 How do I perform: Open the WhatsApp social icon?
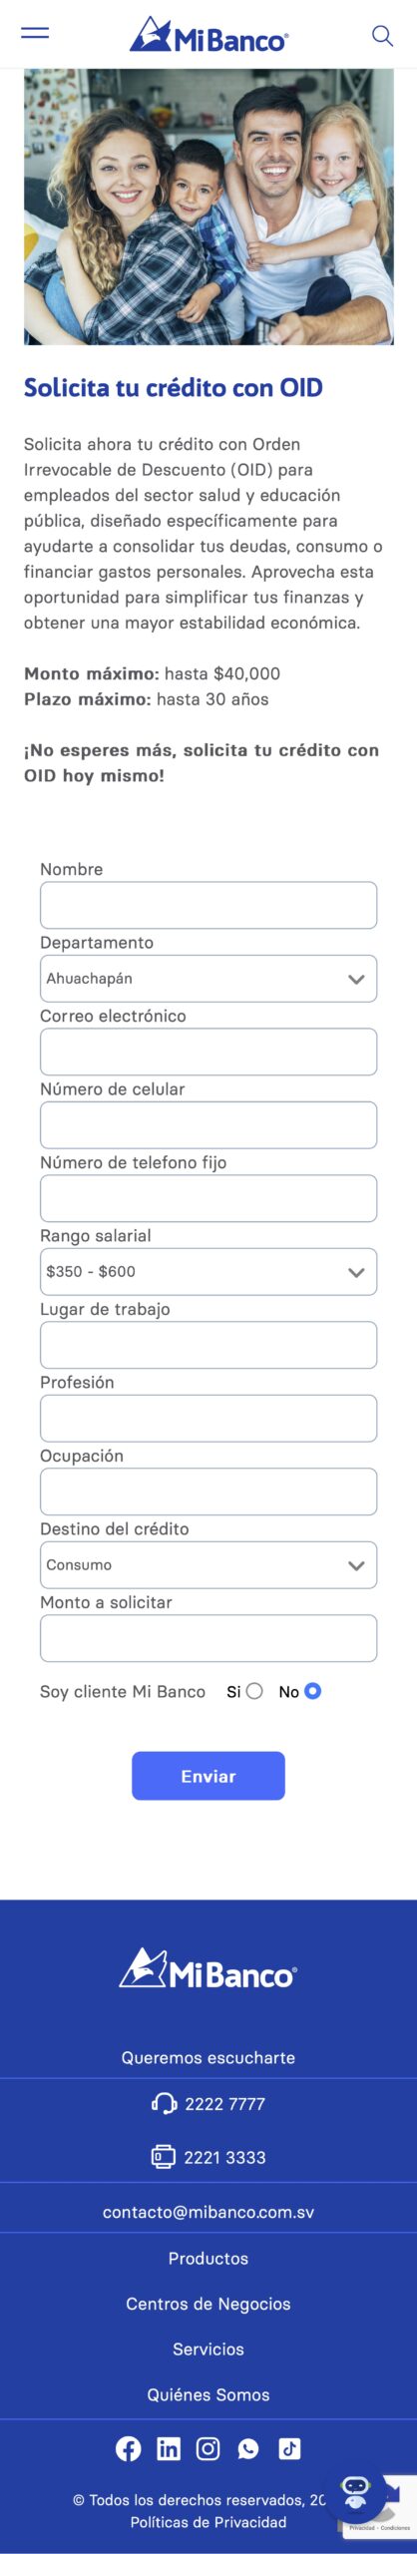coord(248,2448)
